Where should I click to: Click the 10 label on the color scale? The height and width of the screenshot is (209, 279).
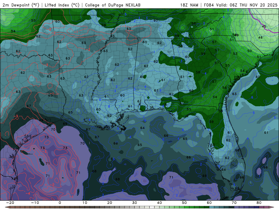point(85,203)
